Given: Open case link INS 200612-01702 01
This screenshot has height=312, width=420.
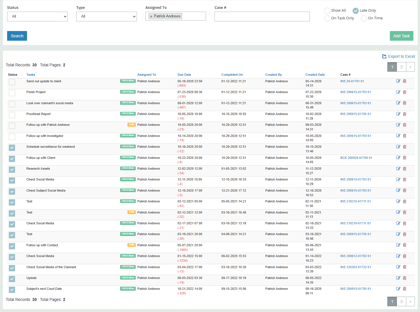Looking at the screenshot, I should (356, 256).
